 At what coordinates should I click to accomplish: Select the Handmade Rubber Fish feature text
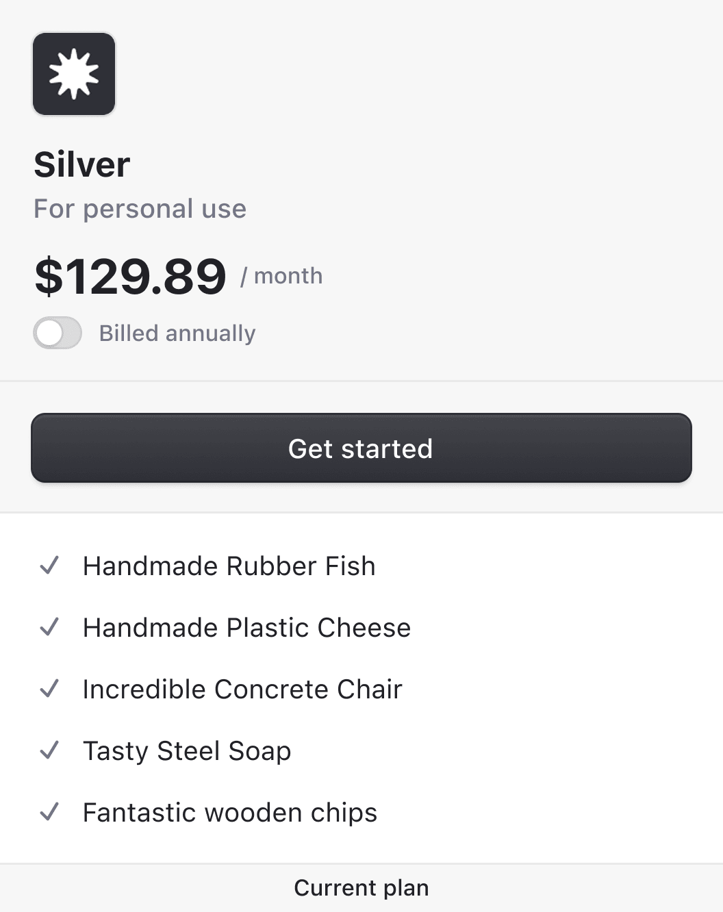pos(229,566)
